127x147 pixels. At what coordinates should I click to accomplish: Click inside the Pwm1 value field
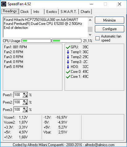coord(18,95)
